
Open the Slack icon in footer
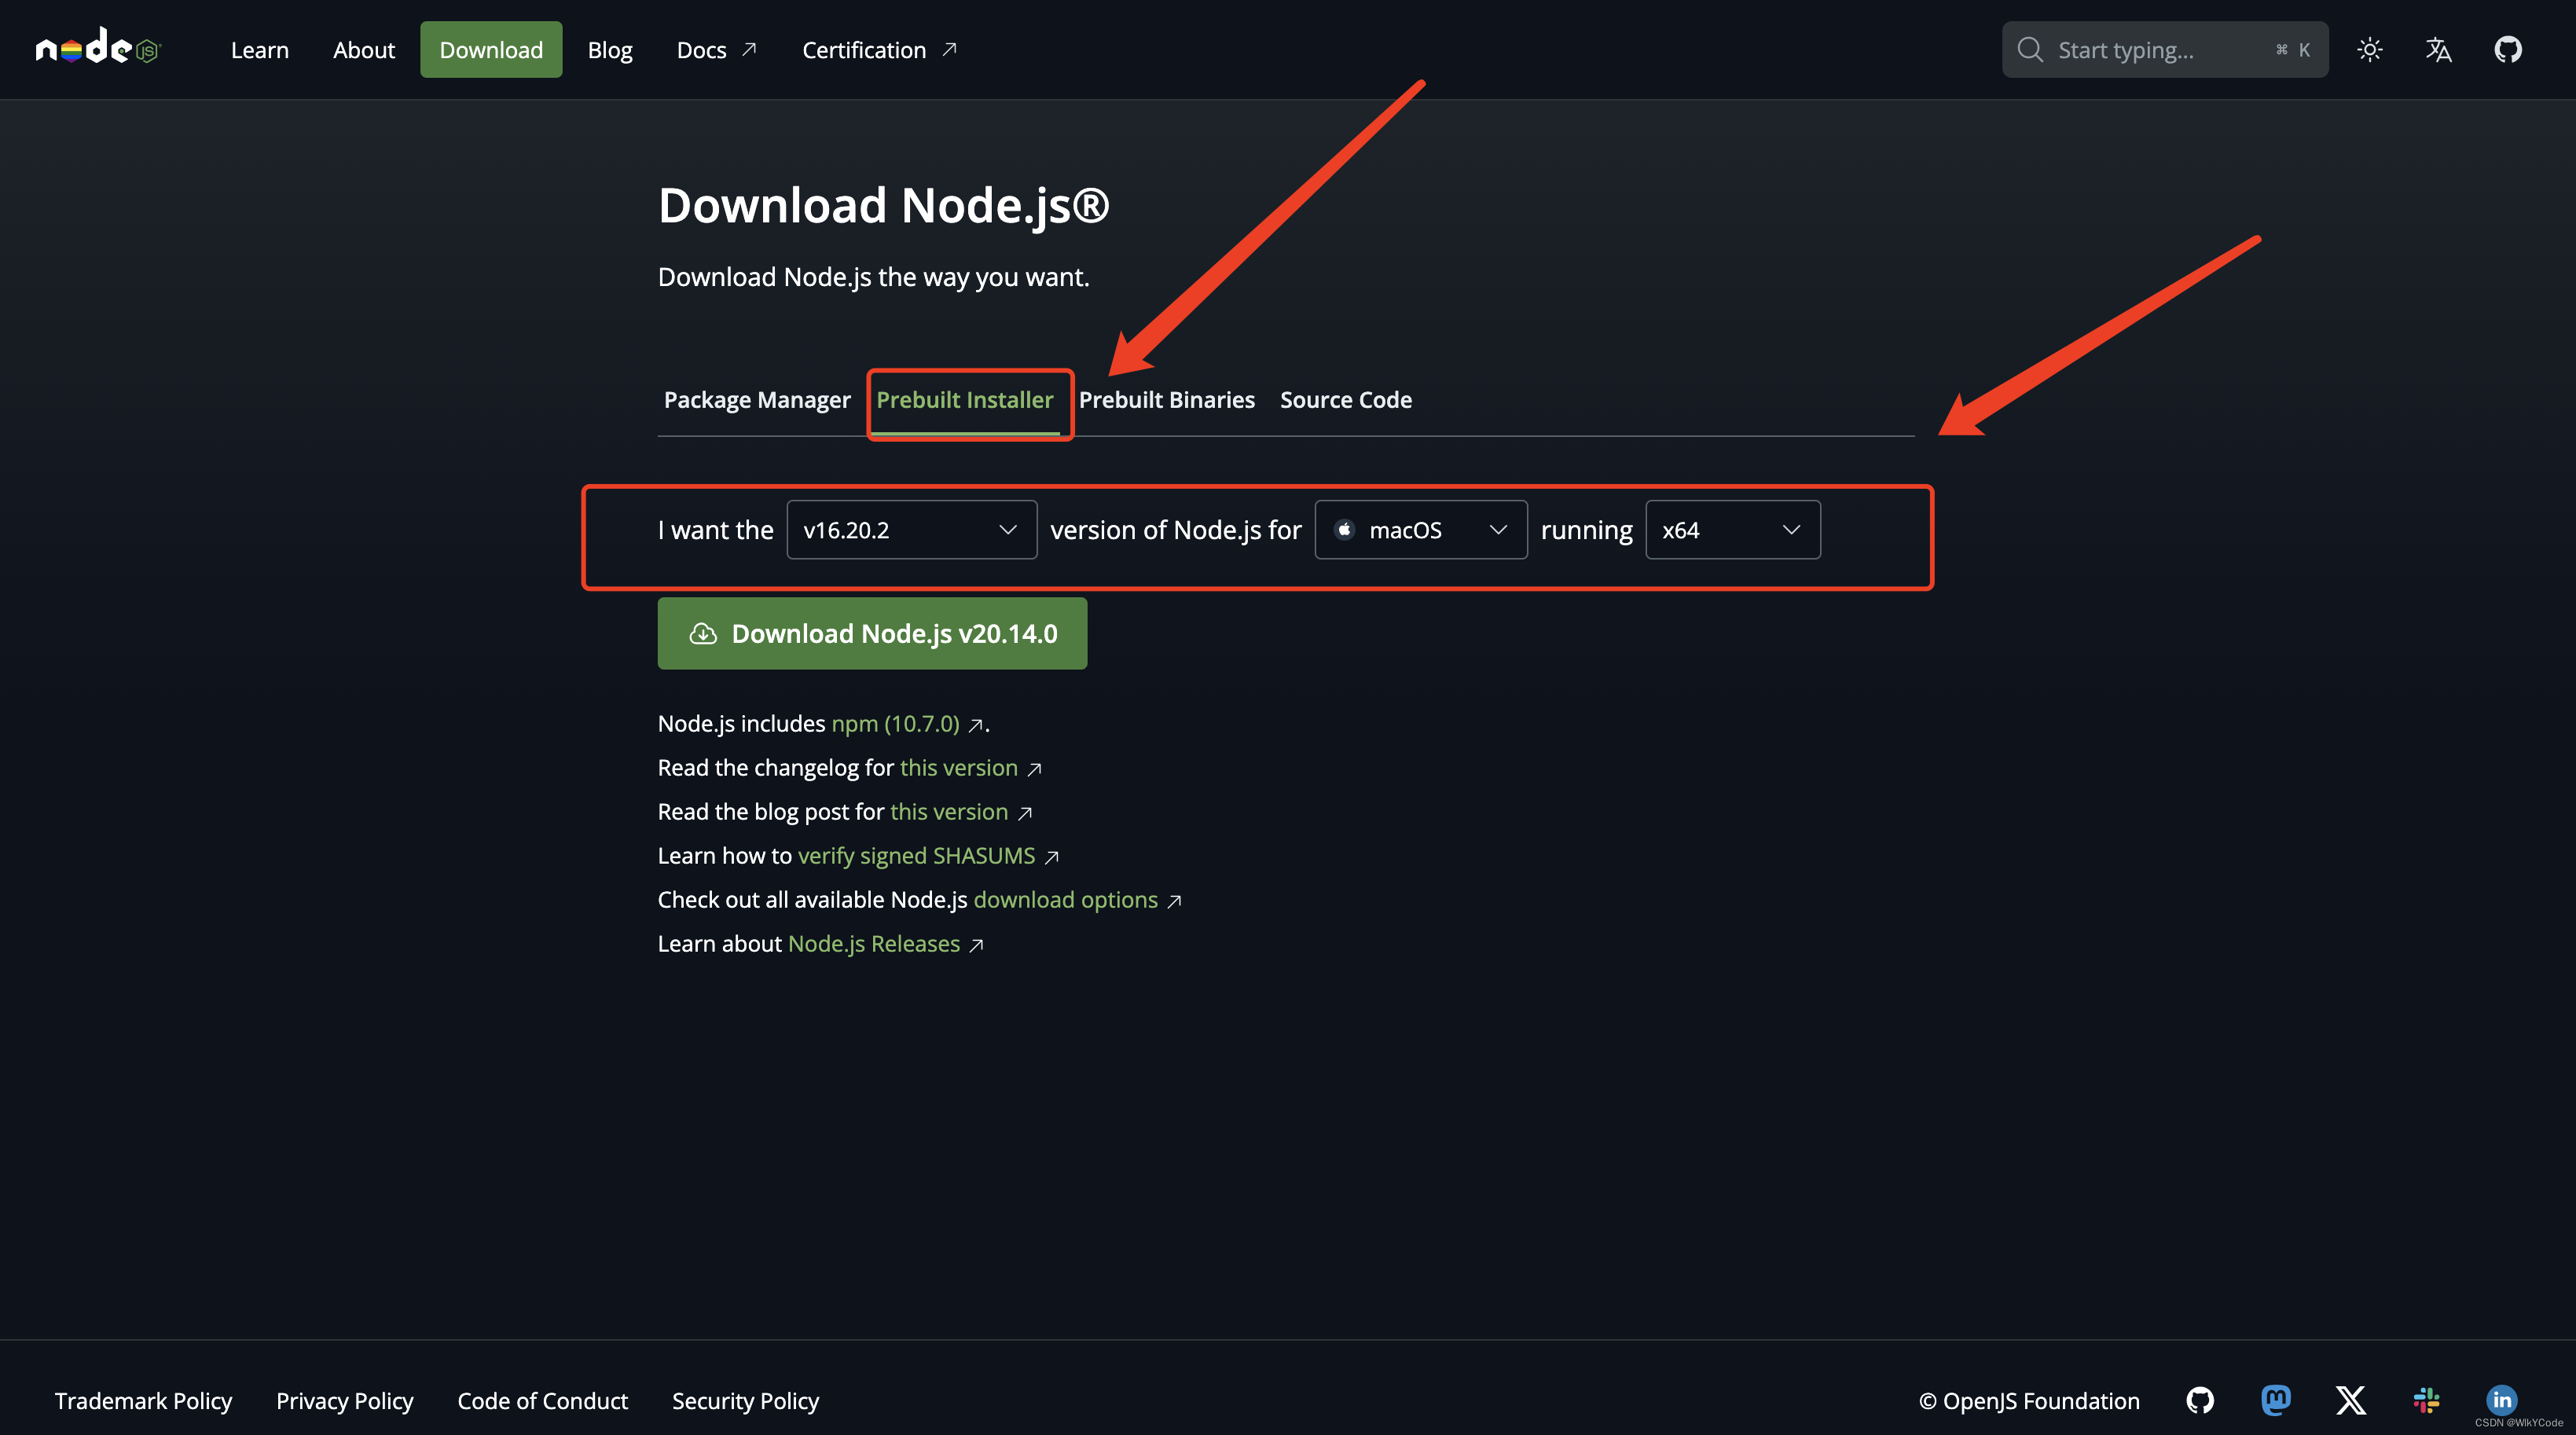click(2426, 1400)
